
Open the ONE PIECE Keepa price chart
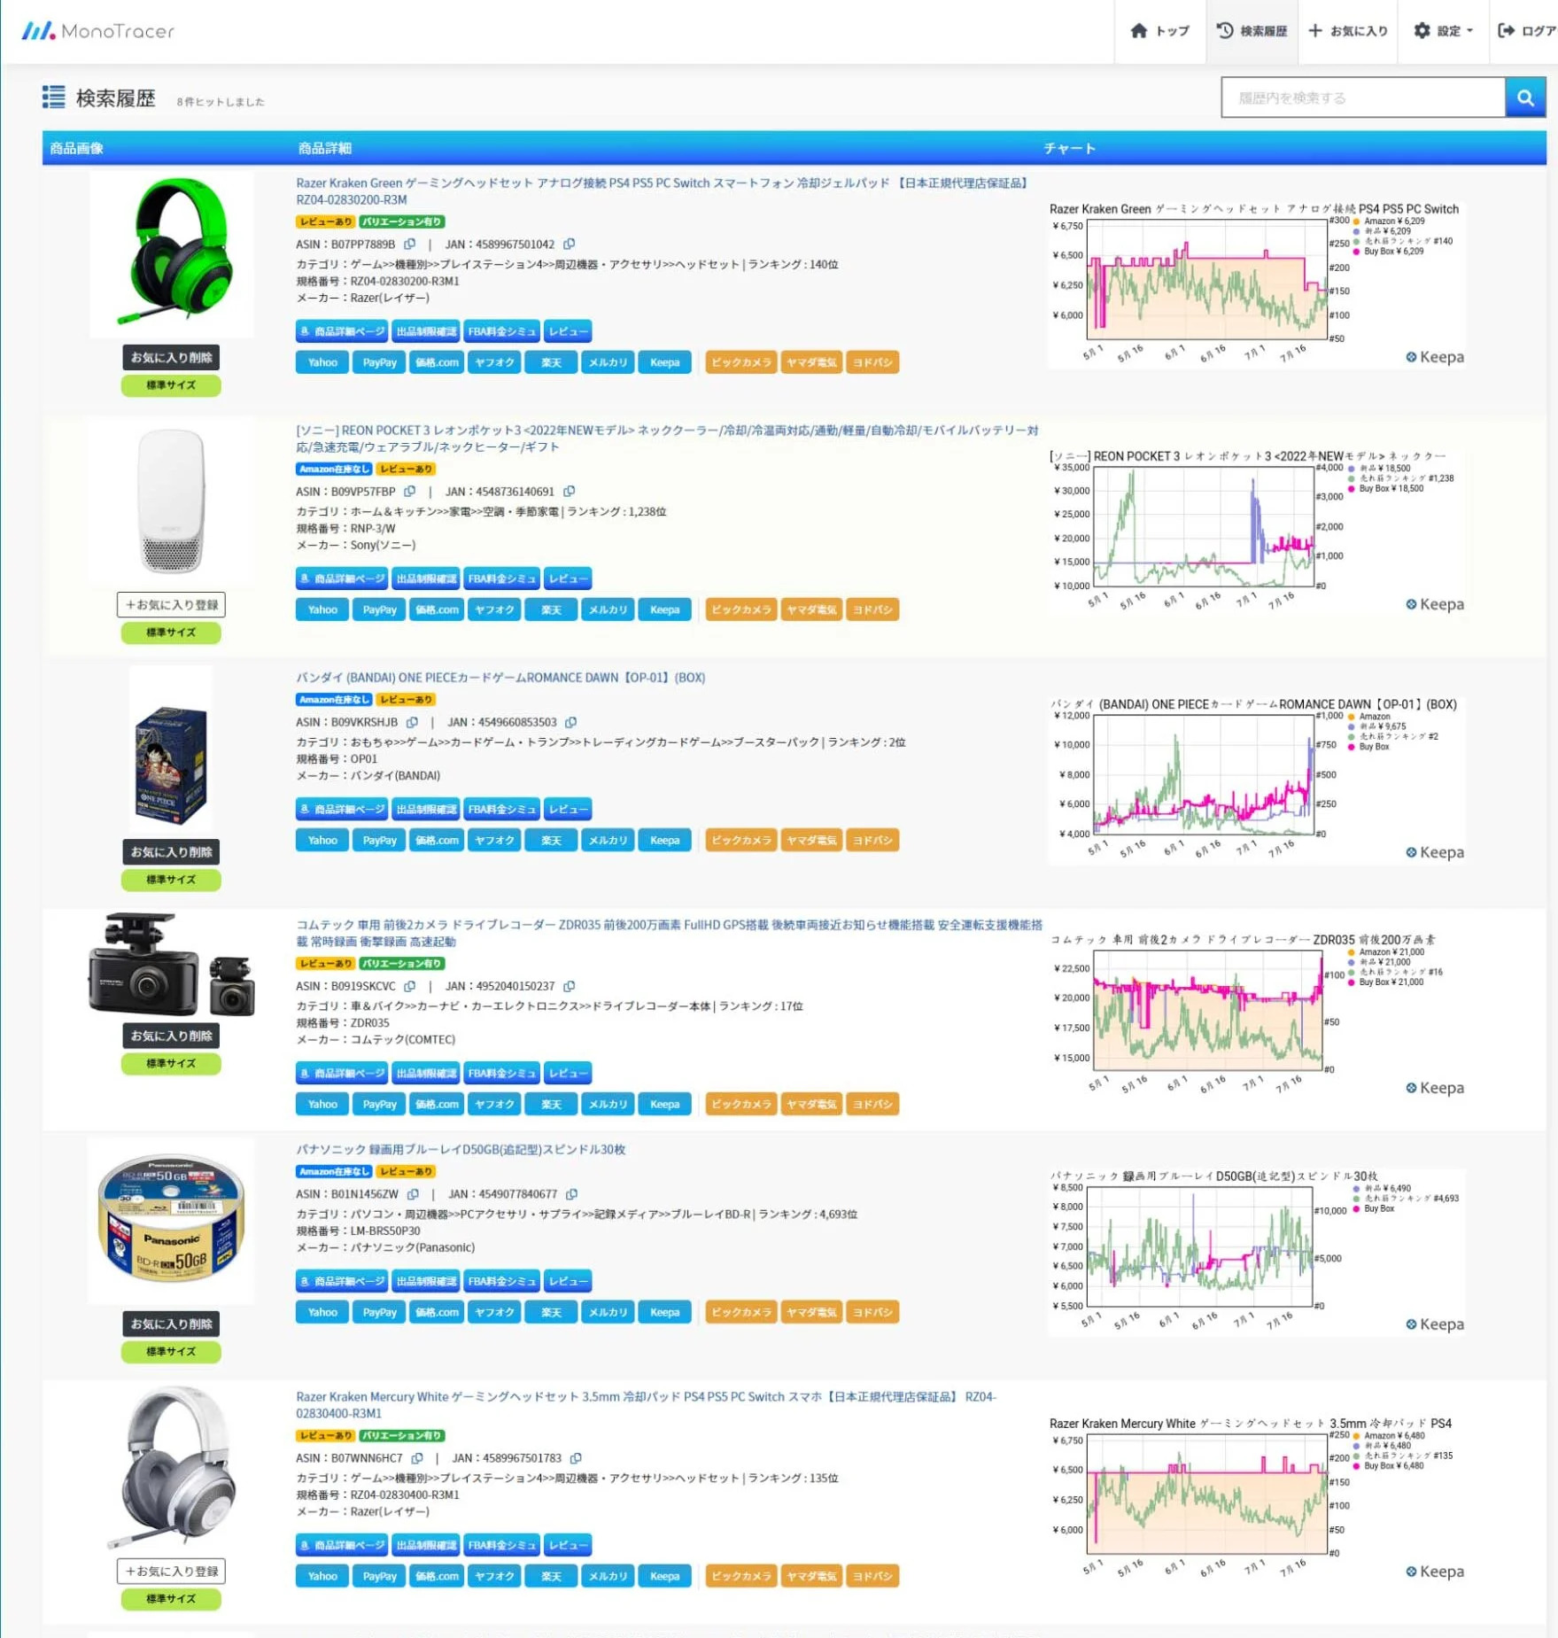coord(1256,780)
